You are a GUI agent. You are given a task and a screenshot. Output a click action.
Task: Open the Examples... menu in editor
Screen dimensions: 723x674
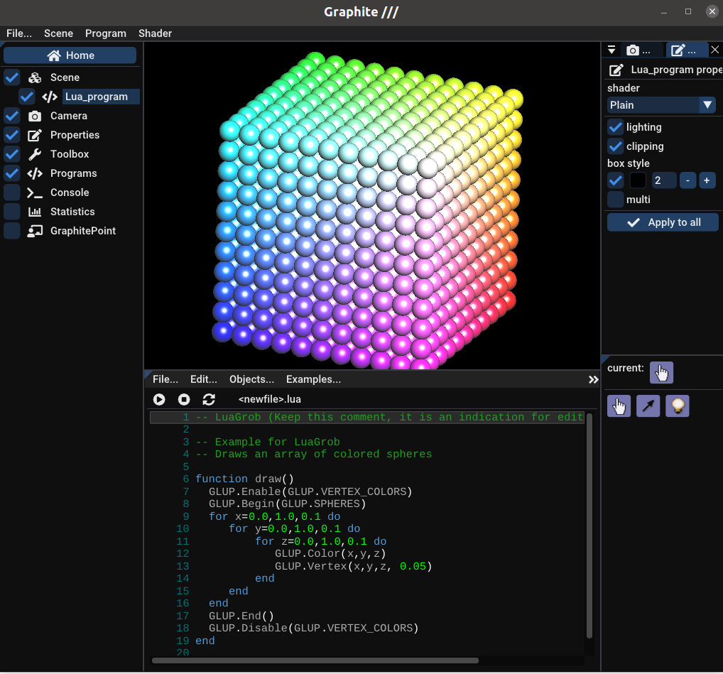point(313,379)
